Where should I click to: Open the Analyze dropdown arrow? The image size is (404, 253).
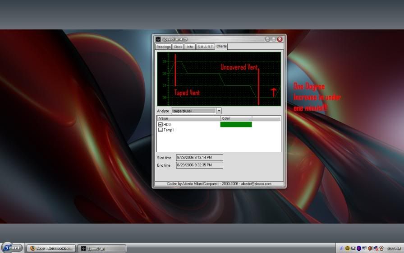(x=219, y=111)
